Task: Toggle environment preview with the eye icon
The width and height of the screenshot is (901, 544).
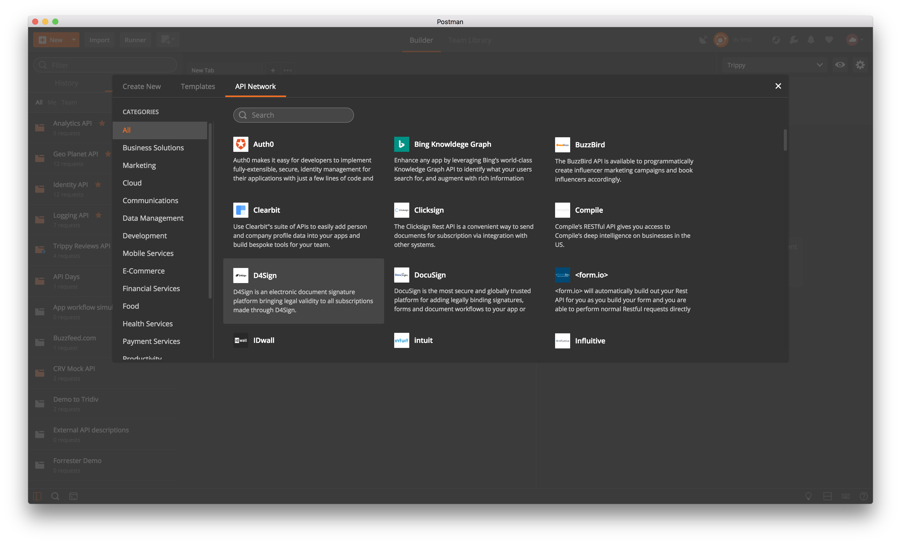Action: click(x=840, y=65)
